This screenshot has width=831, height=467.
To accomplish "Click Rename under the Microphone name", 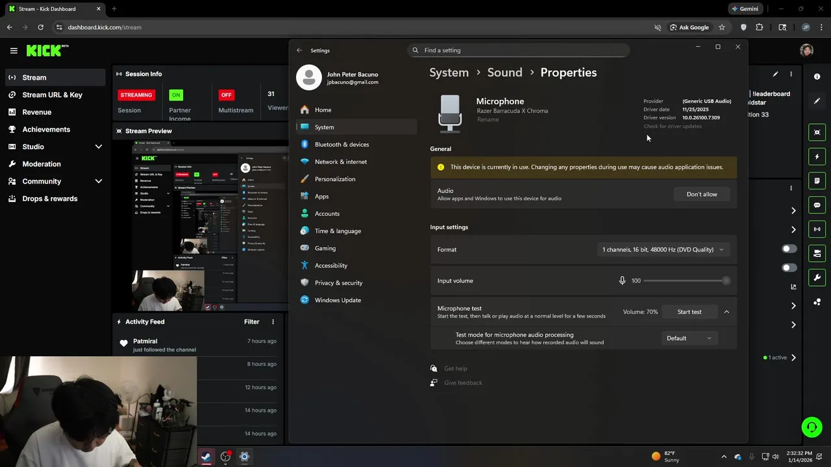I will pyautogui.click(x=488, y=120).
